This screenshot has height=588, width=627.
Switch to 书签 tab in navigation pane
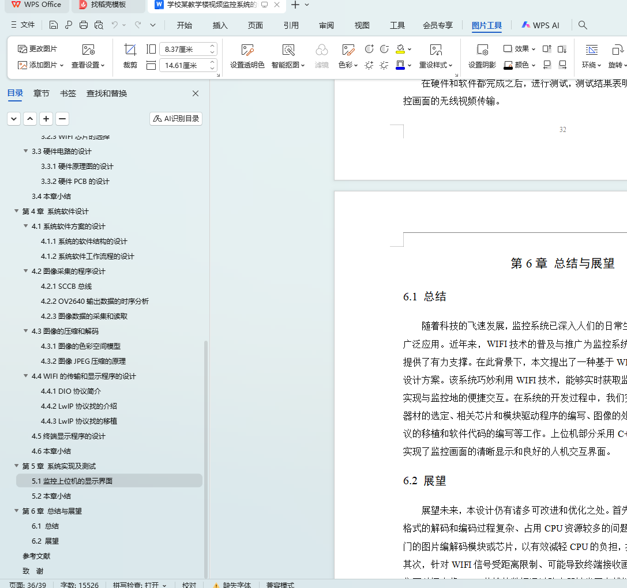(x=67, y=93)
